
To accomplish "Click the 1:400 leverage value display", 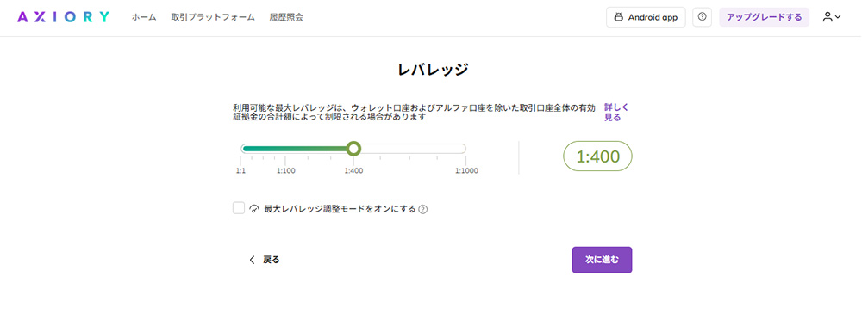I will 597,156.
